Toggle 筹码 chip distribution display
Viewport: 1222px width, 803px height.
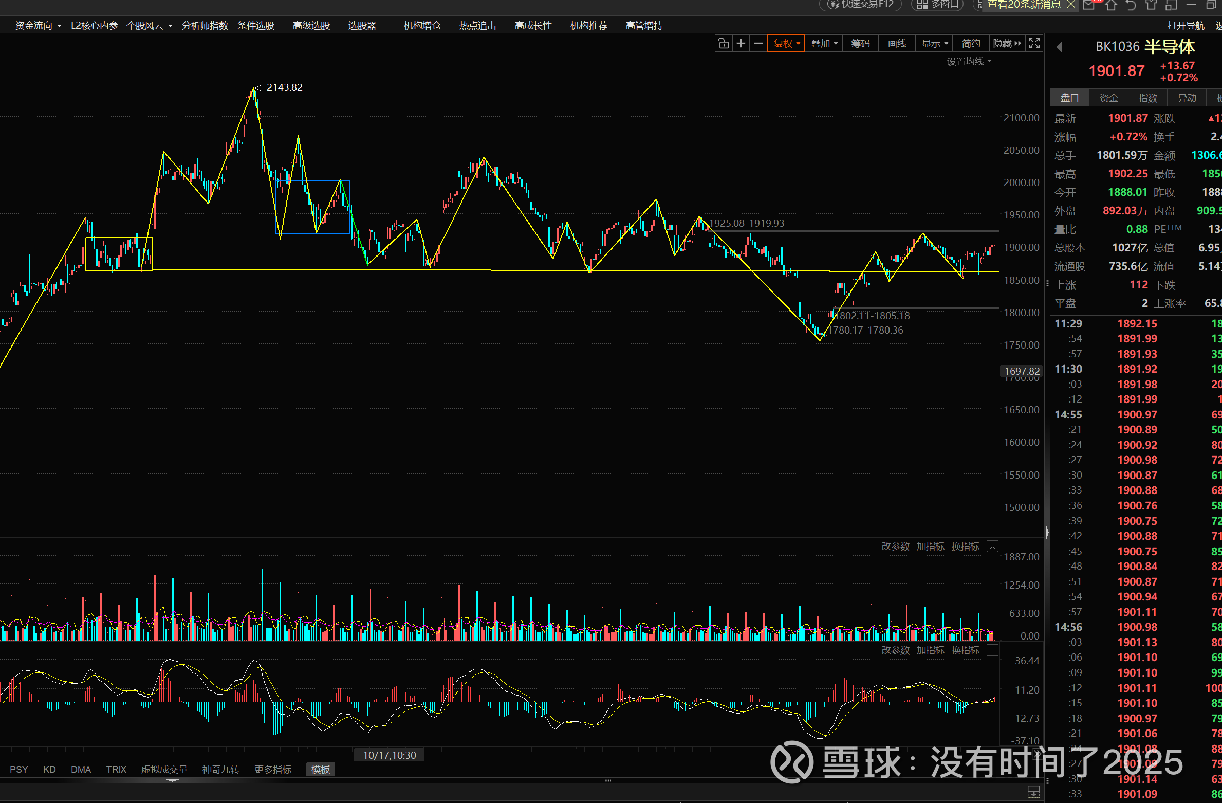pyautogui.click(x=860, y=44)
